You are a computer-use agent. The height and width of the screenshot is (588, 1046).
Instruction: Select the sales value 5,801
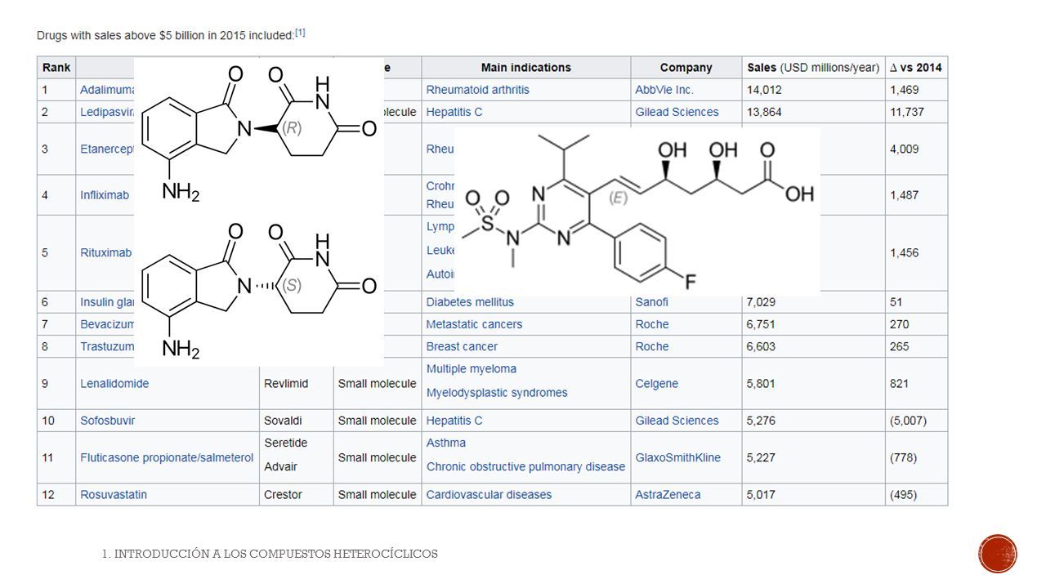(762, 383)
